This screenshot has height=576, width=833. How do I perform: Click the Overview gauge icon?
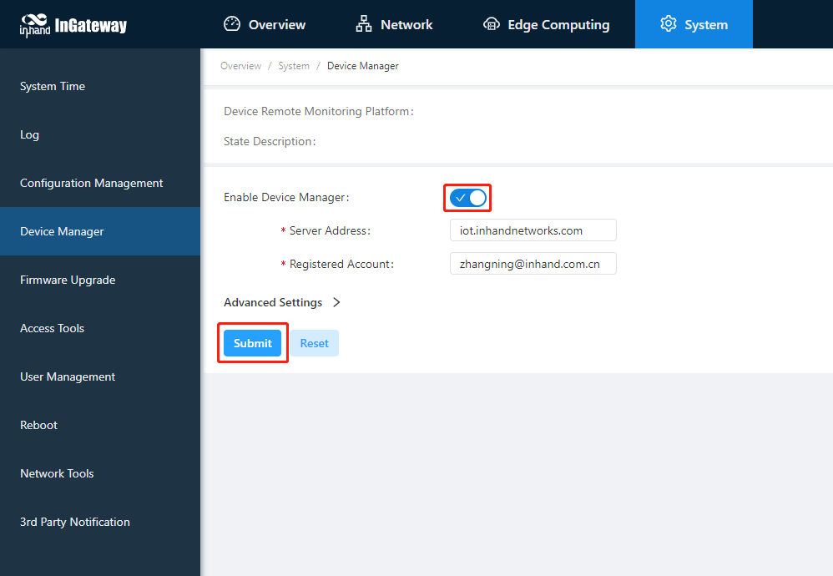click(232, 24)
